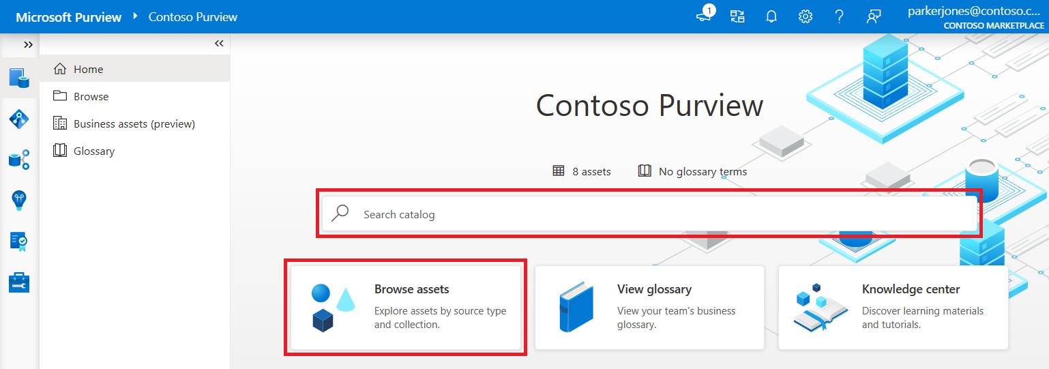Open the Management toolbox icon
1049x369 pixels.
pyautogui.click(x=18, y=282)
